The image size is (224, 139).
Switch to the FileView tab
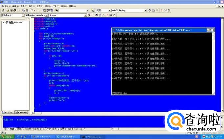[x=21, y=113]
